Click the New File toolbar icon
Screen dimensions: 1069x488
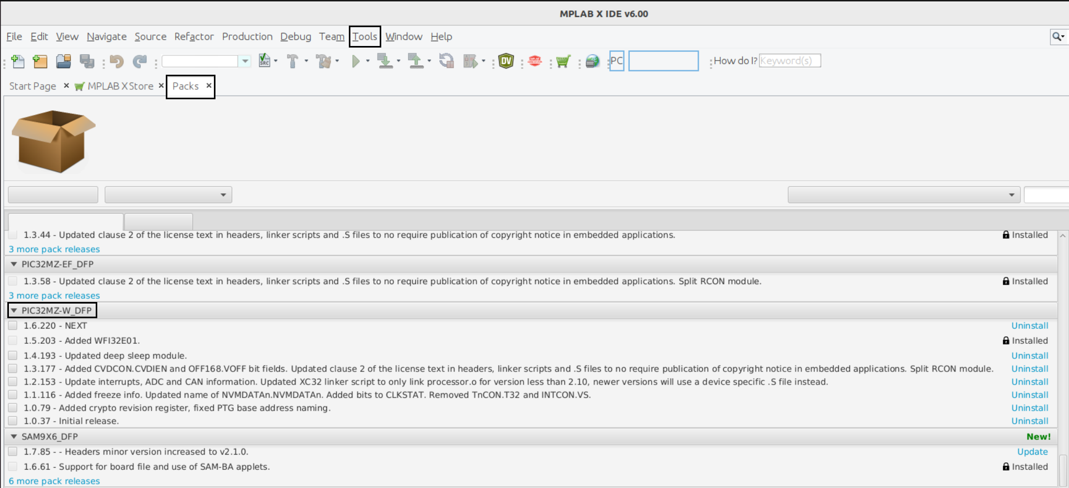click(x=18, y=61)
